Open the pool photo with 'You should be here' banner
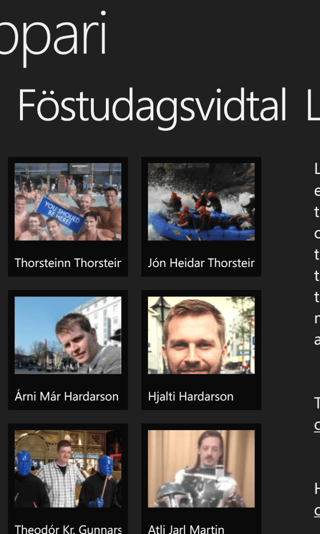 pyautogui.click(x=68, y=202)
